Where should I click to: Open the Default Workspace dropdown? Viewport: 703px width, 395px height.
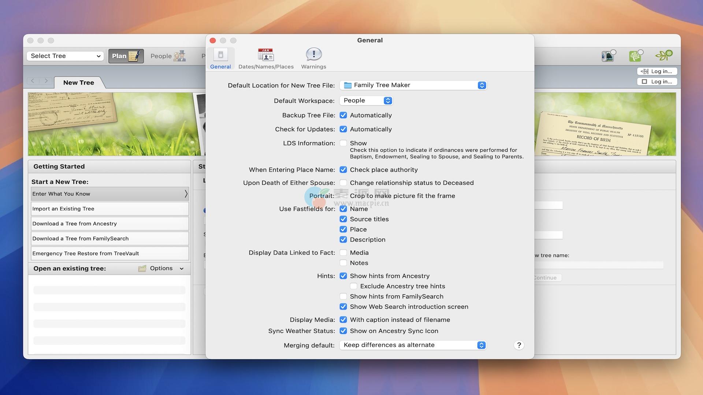coord(366,101)
